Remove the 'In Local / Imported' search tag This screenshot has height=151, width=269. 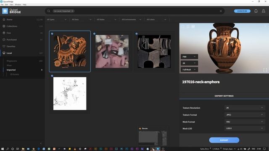click(x=72, y=11)
